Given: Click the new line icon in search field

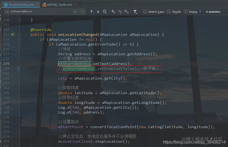Looking at the screenshot, I should [x=75, y=12].
